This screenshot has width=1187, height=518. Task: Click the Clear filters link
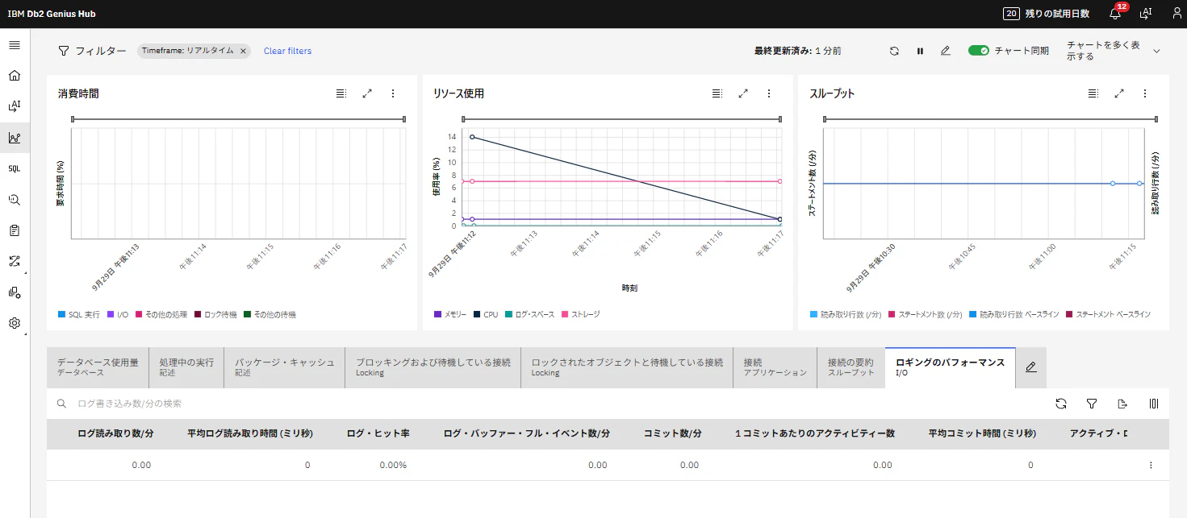point(287,51)
